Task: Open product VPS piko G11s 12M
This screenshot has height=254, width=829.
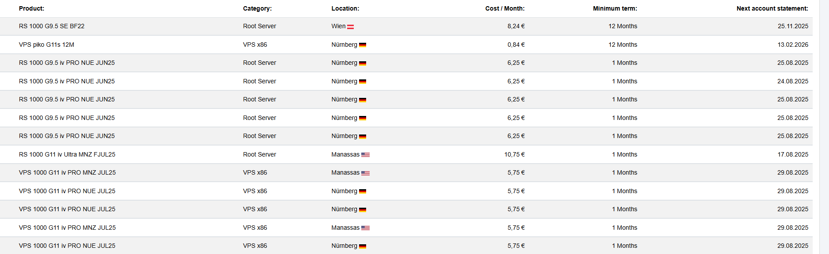Action: click(x=46, y=45)
